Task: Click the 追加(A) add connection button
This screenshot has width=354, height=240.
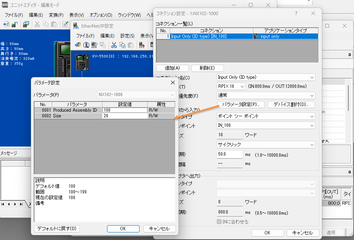Action: [172, 68]
